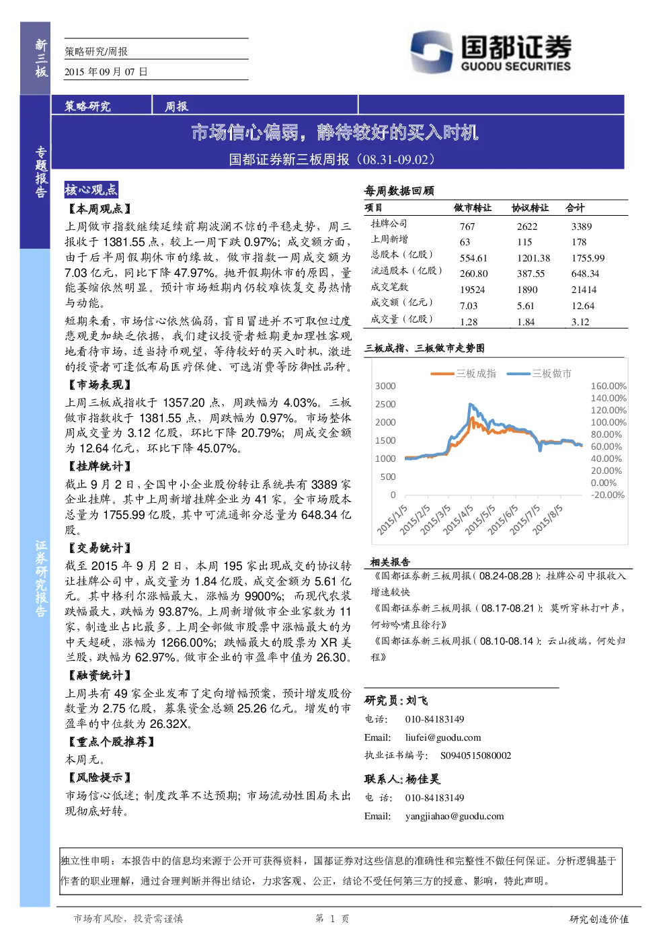
Task: Click the 合计 column header
Action: click(x=575, y=208)
